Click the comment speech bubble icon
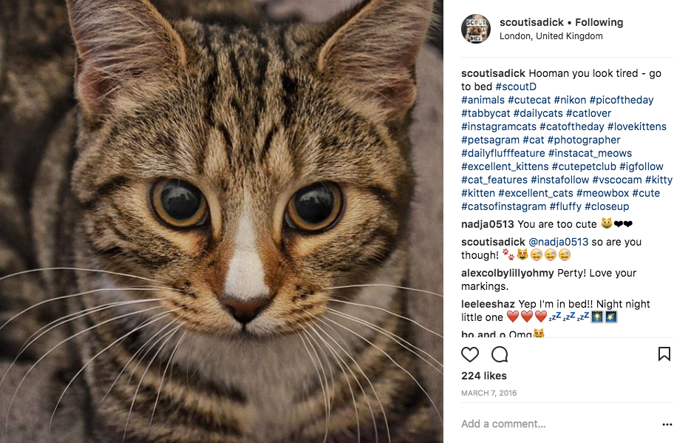 click(x=500, y=354)
